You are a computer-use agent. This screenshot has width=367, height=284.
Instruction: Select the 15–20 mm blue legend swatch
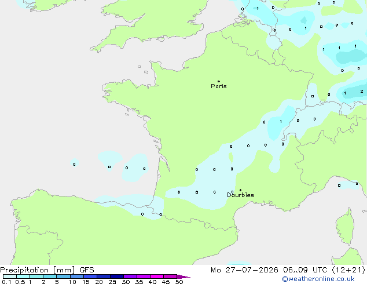(90, 276)
